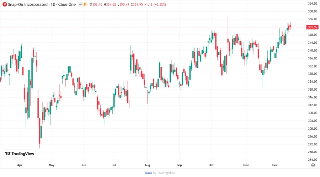Click the red Snap-On logo icon

tap(5, 4)
